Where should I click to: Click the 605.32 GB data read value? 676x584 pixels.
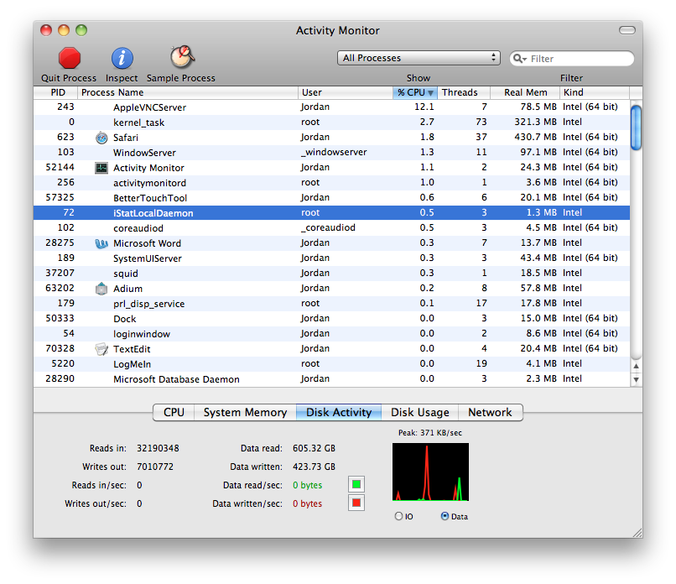pos(314,448)
